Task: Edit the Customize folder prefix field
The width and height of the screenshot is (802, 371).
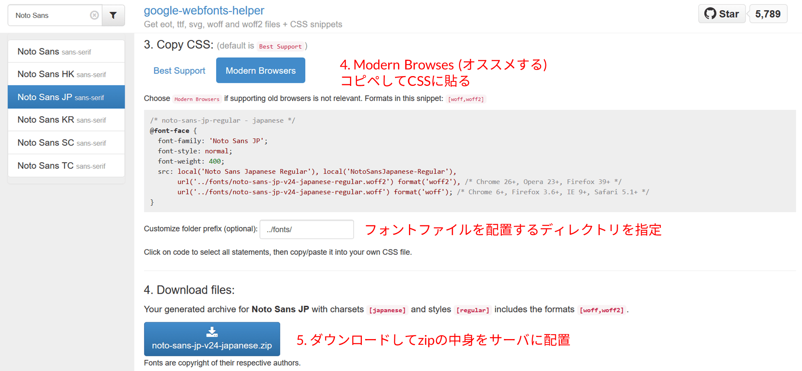Action: (307, 229)
